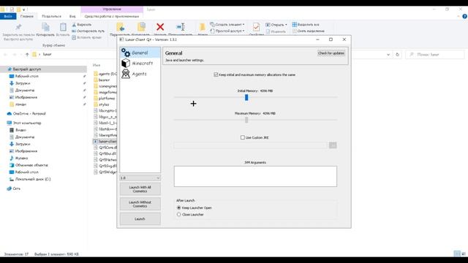Click the Explorer Back navigation arrow
Viewport: 468px width, 263px height.
pos(5,55)
